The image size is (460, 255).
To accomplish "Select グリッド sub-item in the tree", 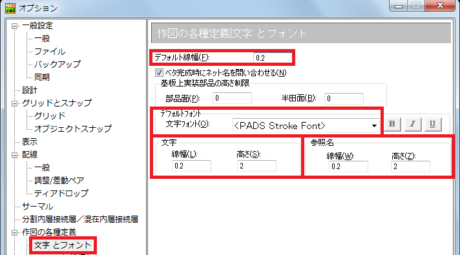I will [x=50, y=116].
